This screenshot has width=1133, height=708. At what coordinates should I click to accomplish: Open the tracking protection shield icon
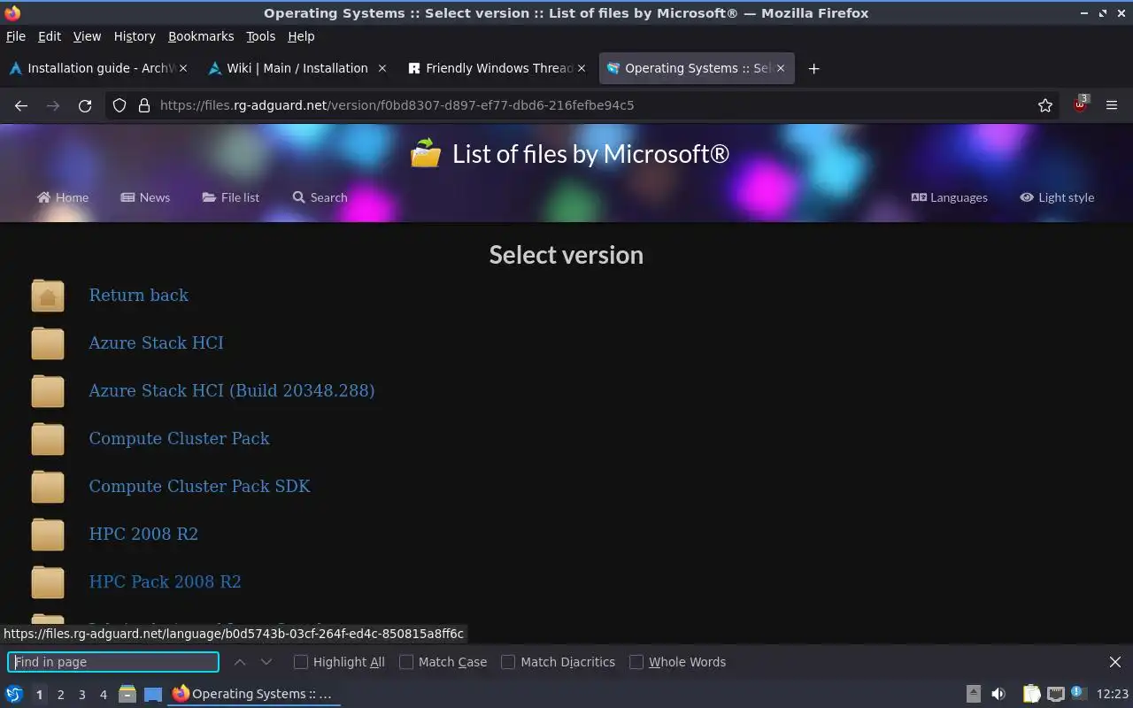coord(119,105)
